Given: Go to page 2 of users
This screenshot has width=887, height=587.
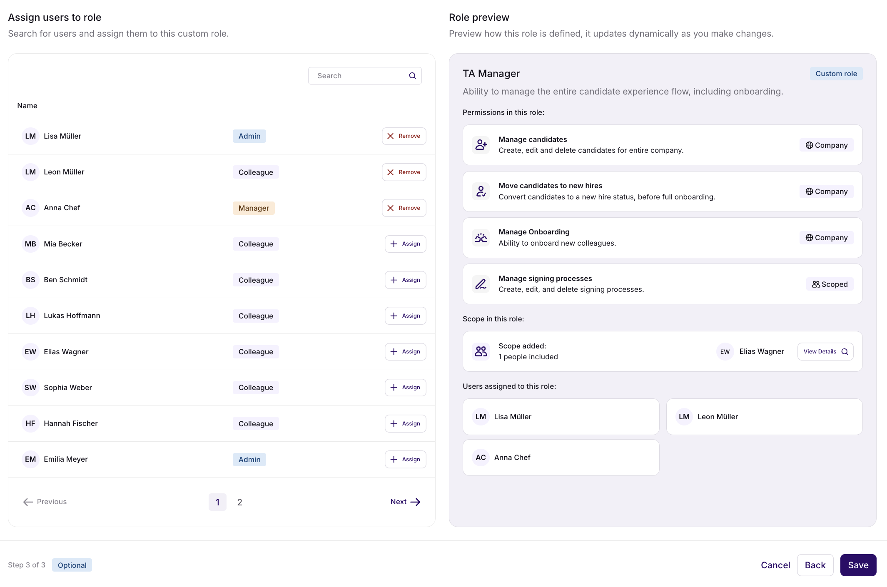Looking at the screenshot, I should [x=239, y=502].
